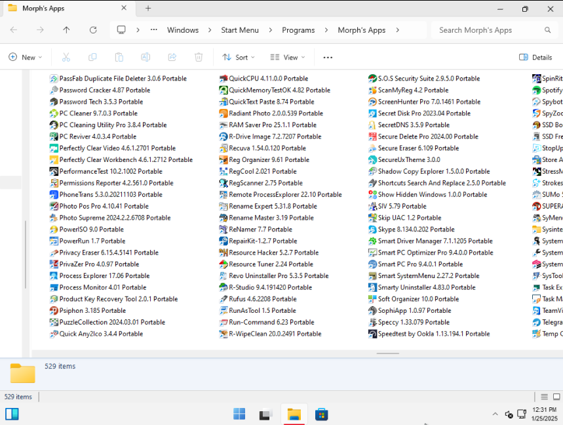
Task: Click the This PC monitor icon in address bar
Action: point(121,30)
